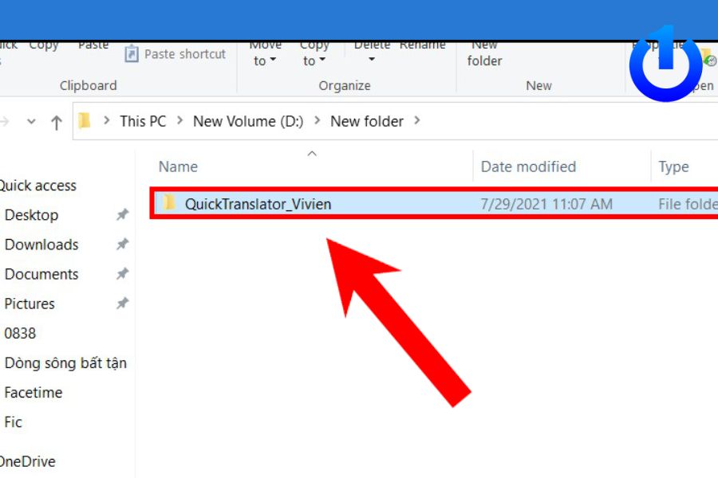
Task: Expand chevron after New folder in path
Action: pyautogui.click(x=417, y=122)
